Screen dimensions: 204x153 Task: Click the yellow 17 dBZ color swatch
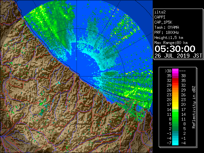[x=175, y=105]
